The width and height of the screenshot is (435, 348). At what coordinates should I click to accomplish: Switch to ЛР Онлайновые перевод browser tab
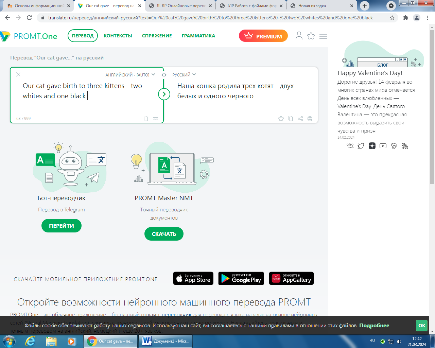pos(180,6)
